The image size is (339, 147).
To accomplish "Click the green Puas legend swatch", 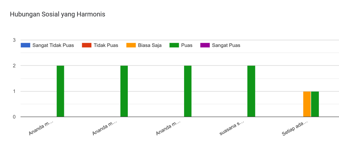I will click(174, 45).
